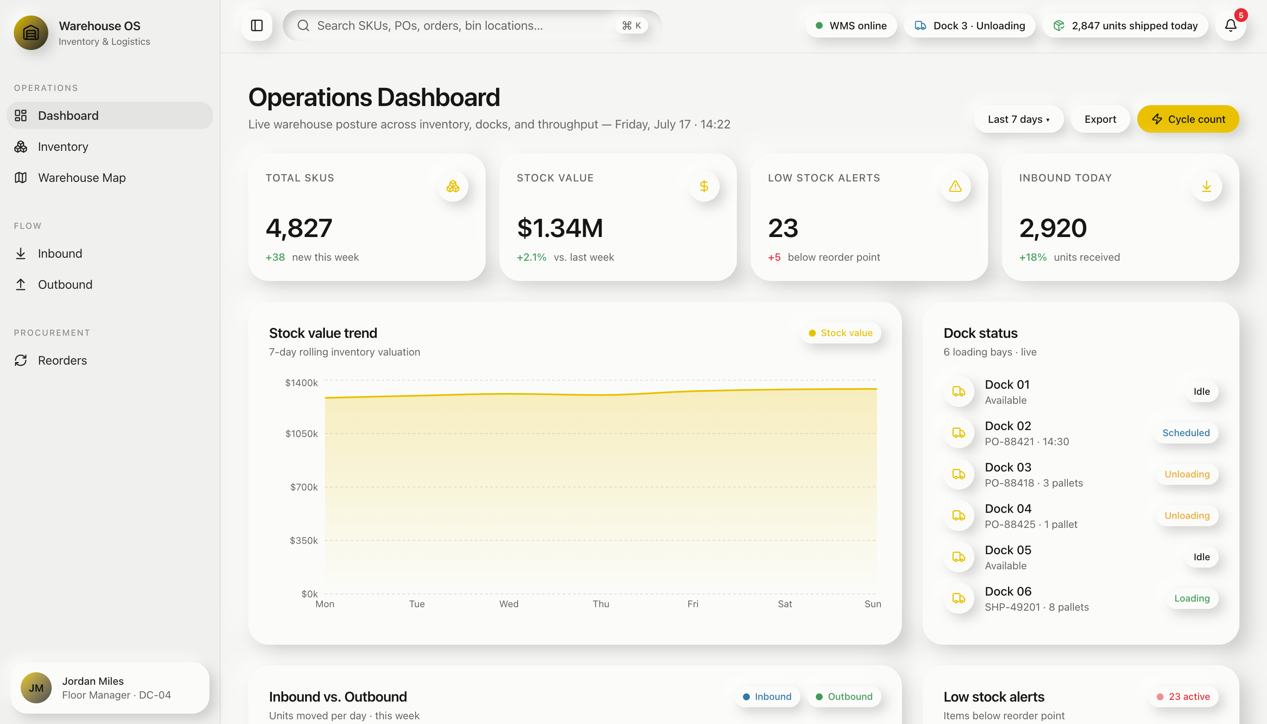Image resolution: width=1267 pixels, height=724 pixels.
Task: Click the Dock 03 truck icon
Action: tap(959, 474)
